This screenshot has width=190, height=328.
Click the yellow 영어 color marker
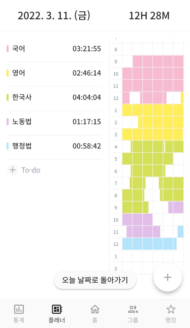[x=8, y=73]
